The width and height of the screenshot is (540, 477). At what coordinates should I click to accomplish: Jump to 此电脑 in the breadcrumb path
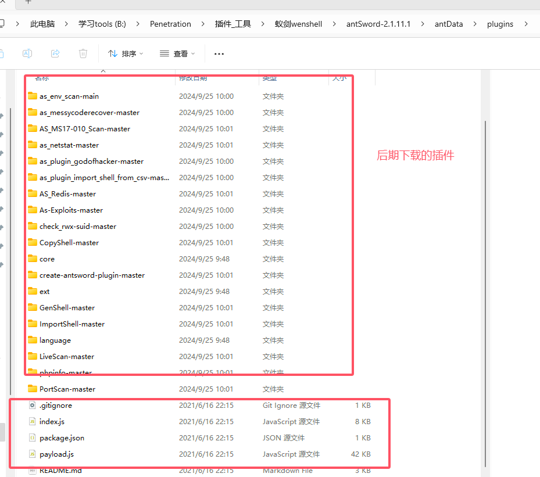[42, 24]
